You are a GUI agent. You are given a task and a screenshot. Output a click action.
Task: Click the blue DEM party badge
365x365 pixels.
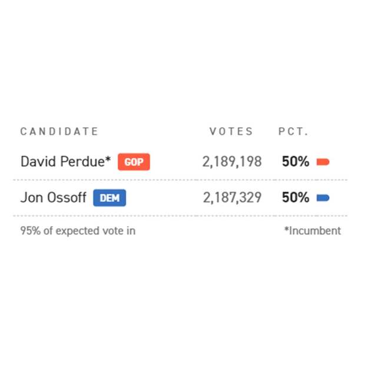click(109, 198)
